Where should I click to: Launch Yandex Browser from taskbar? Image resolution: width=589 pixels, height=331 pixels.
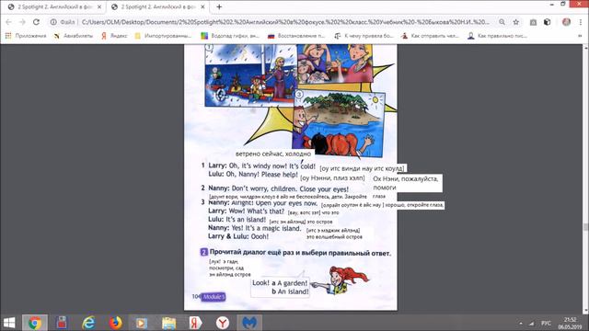(223, 323)
